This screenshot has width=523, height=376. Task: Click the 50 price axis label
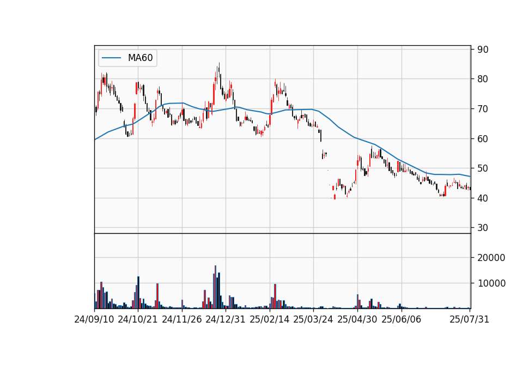click(x=483, y=168)
